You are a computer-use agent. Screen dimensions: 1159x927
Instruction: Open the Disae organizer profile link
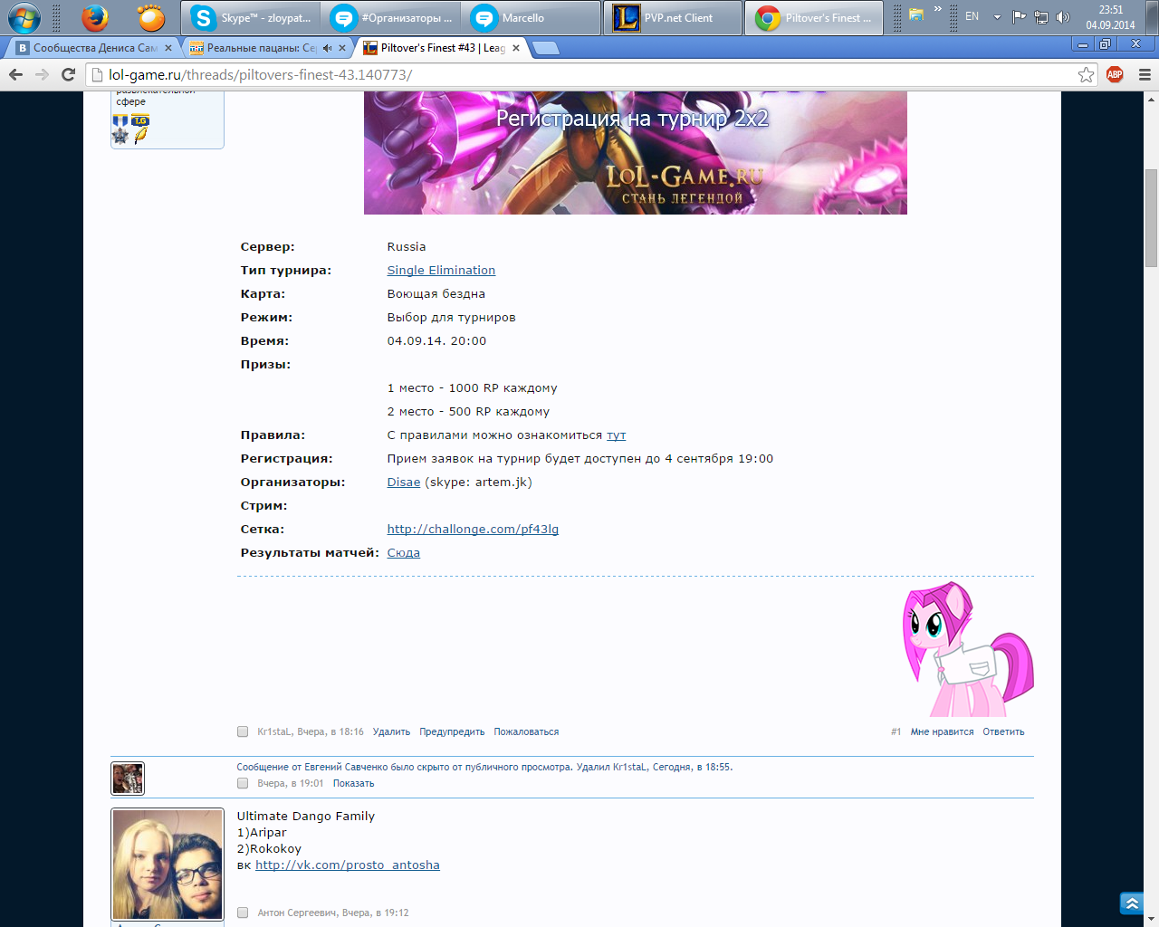point(404,482)
